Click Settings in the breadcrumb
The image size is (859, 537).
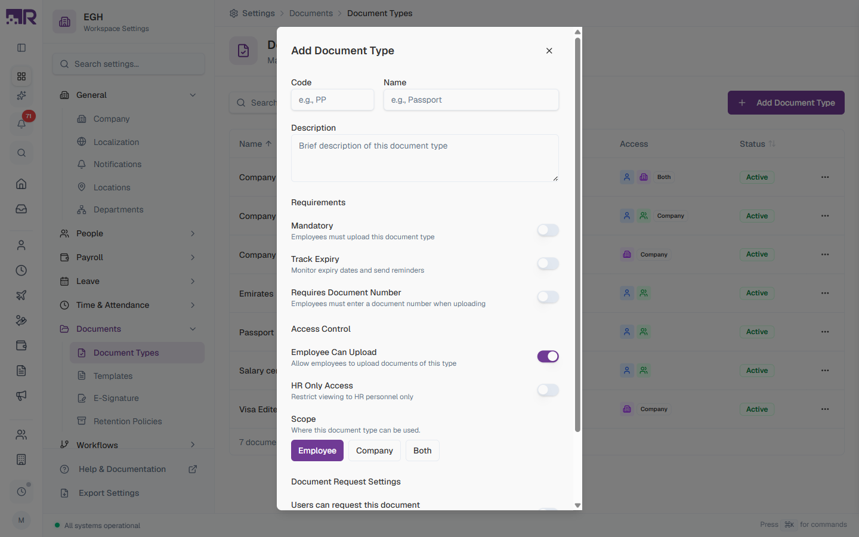(258, 13)
